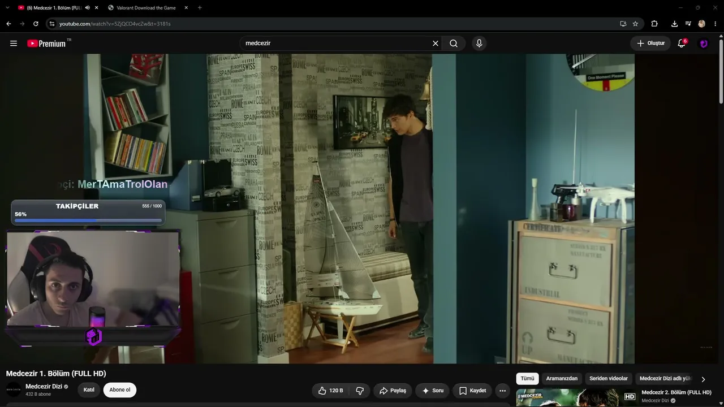Switch to Valorant Download the Game tab

pyautogui.click(x=147, y=8)
